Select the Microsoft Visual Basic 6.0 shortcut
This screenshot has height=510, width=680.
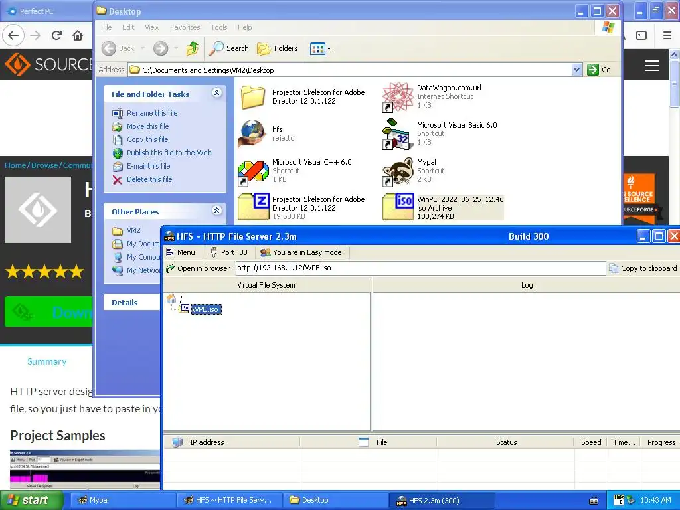pyautogui.click(x=398, y=134)
